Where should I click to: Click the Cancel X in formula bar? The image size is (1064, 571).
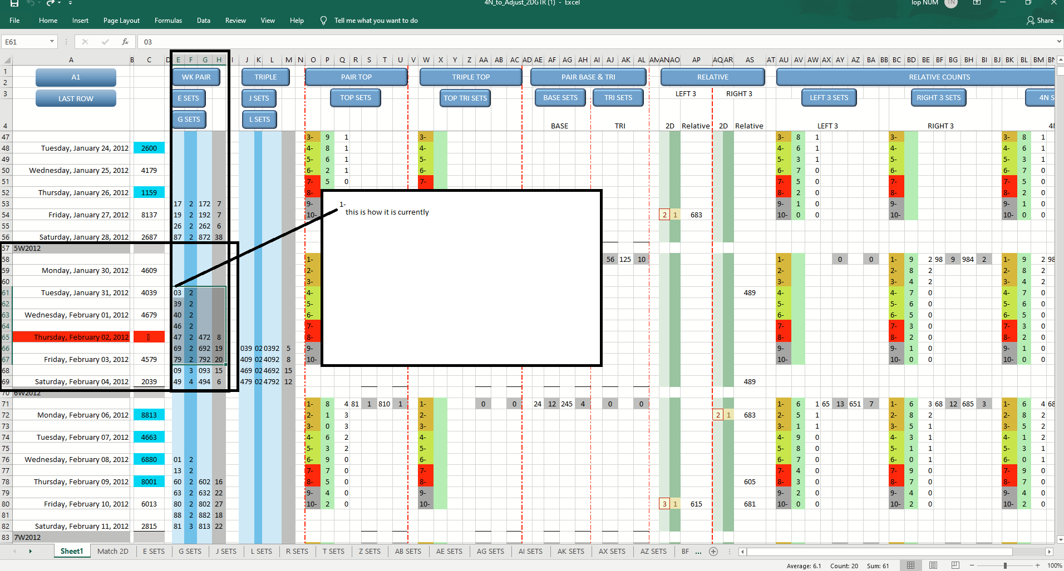(85, 41)
